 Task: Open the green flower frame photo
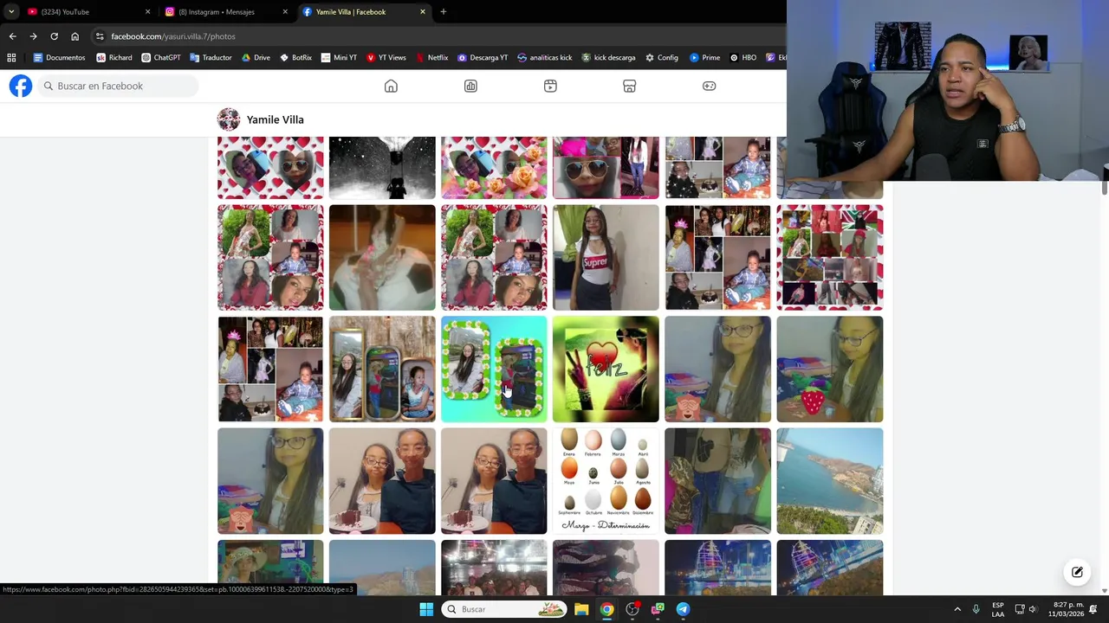pyautogui.click(x=494, y=369)
